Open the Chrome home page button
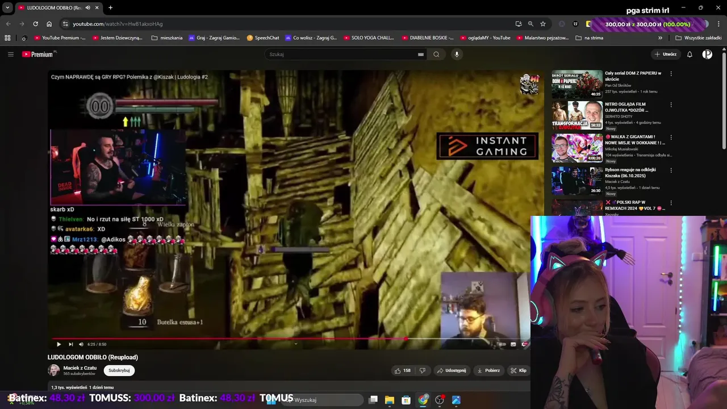 (x=49, y=24)
